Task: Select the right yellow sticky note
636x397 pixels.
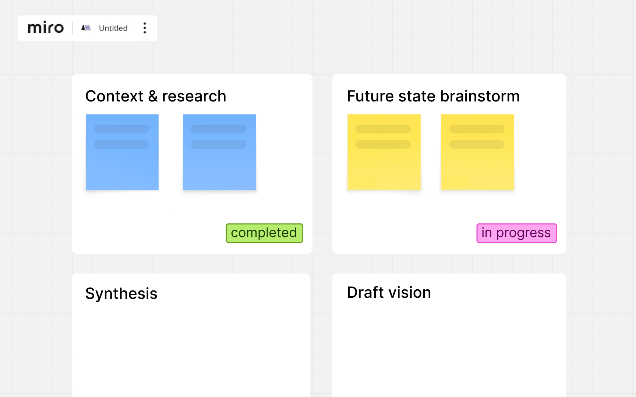Action: coord(477,152)
